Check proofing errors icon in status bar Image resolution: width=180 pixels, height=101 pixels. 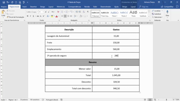click(43, 100)
